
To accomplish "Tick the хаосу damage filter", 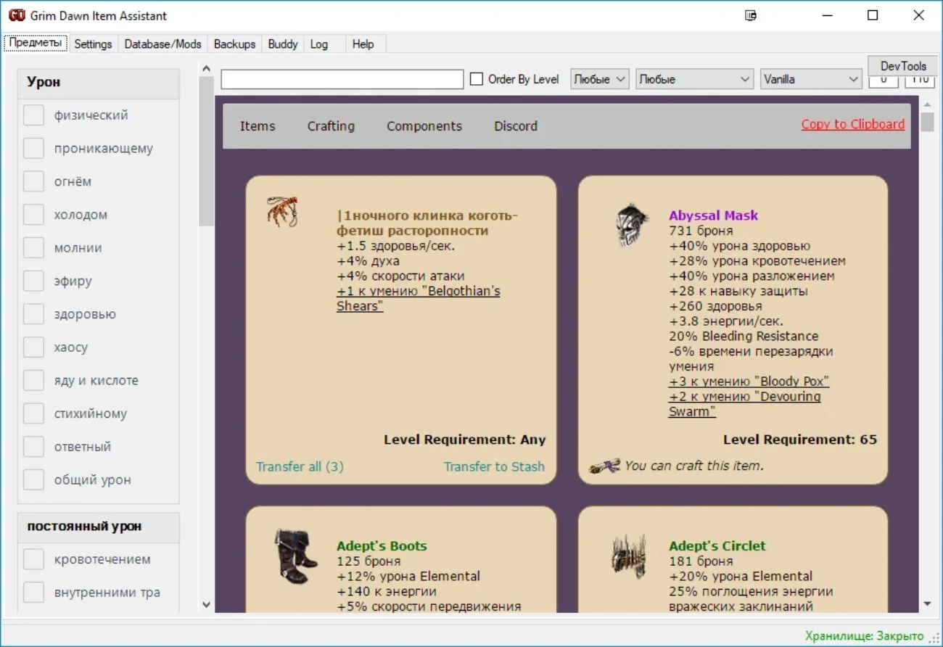I will (x=34, y=347).
